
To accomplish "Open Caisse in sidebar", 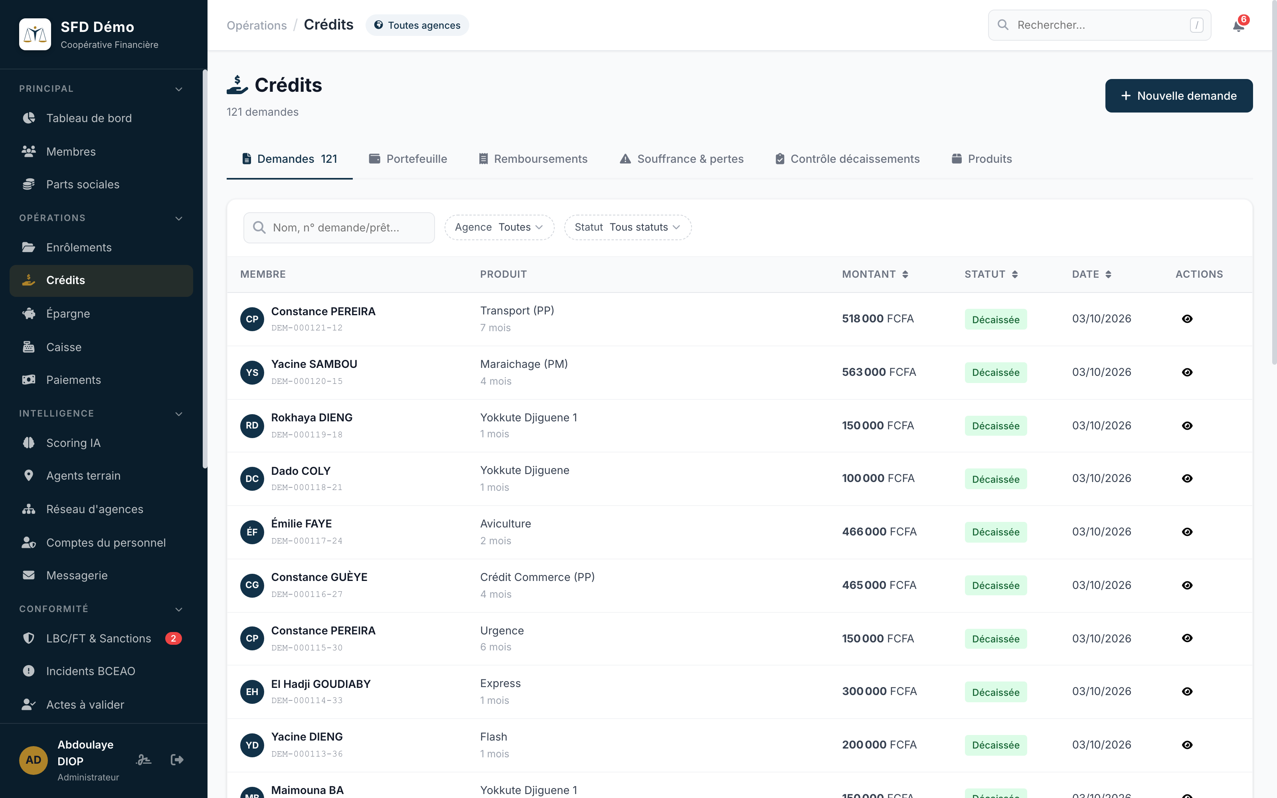I will coord(101,347).
